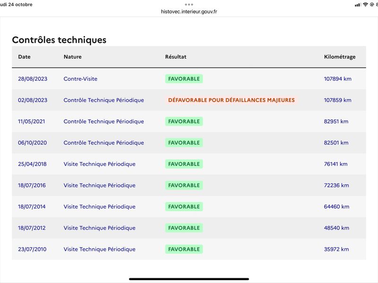Tap the orientation lock status icon

(x=372, y=5)
